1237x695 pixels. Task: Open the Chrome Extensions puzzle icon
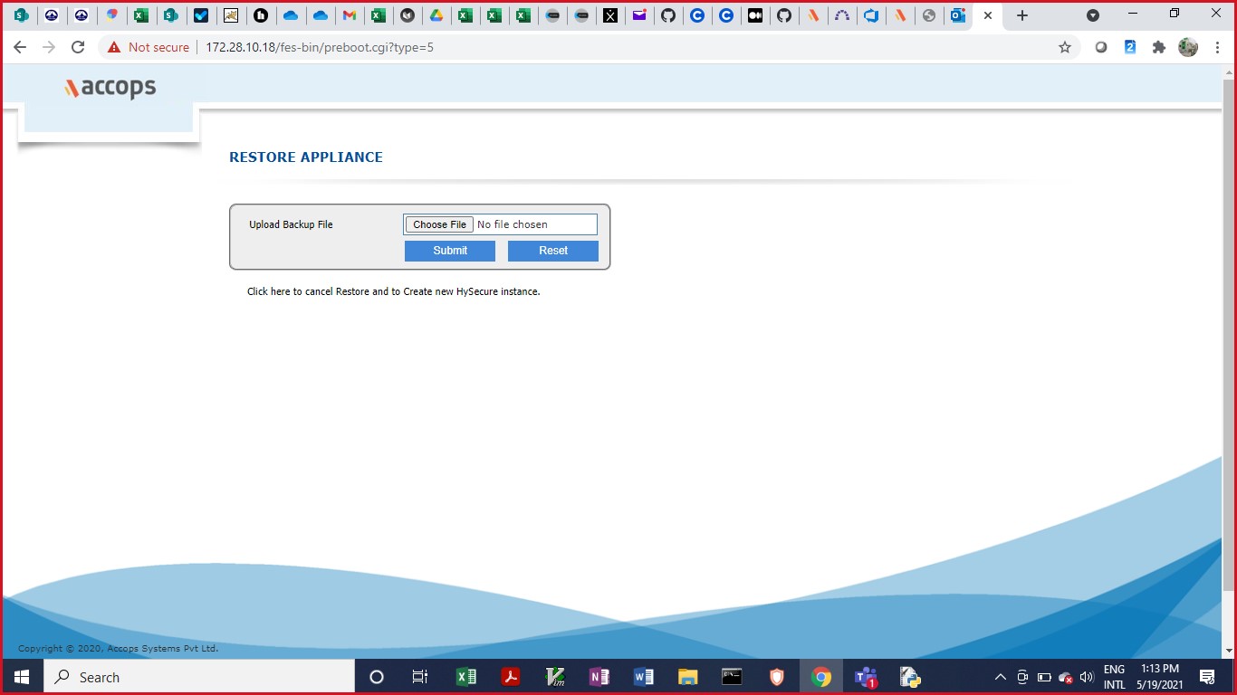[x=1158, y=47]
